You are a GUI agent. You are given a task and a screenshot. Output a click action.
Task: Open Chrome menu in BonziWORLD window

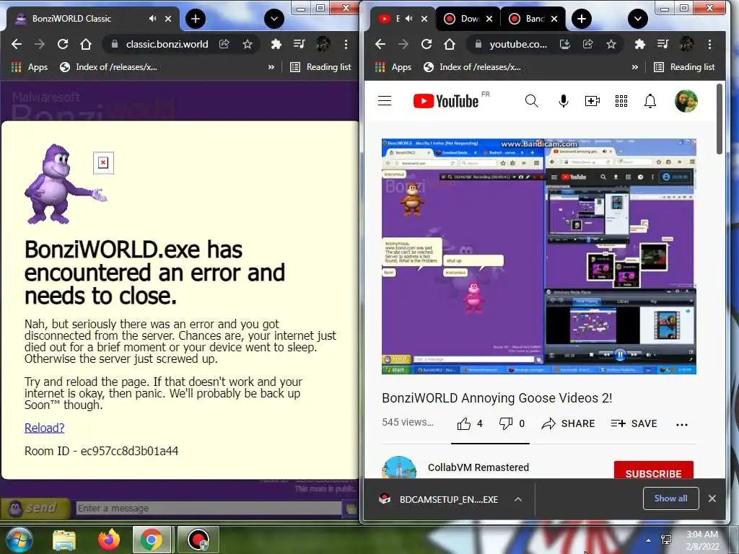(x=346, y=44)
